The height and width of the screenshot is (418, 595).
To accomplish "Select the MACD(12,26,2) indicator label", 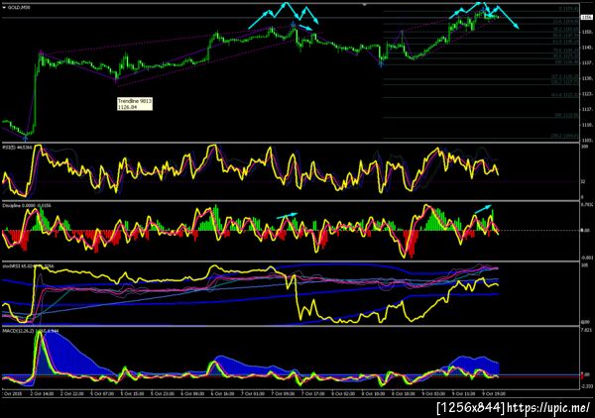I will tap(31, 331).
